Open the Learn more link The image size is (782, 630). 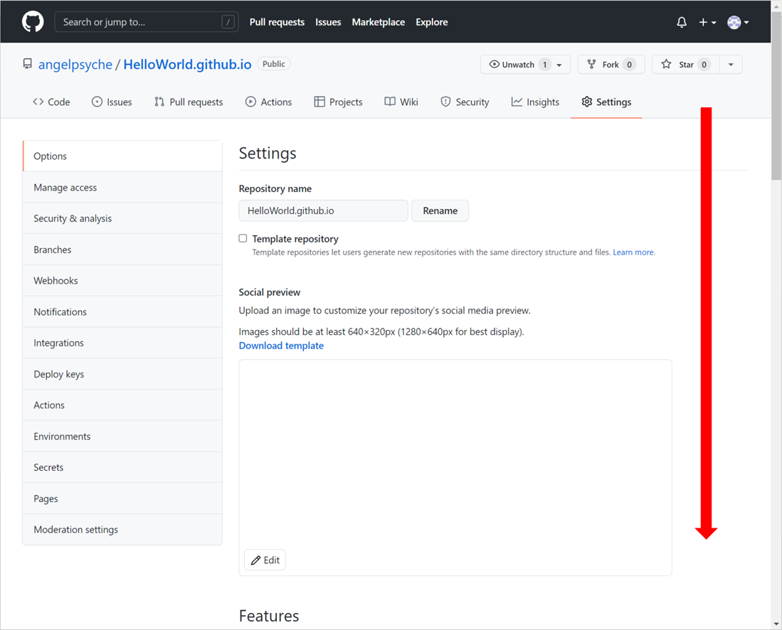[634, 252]
